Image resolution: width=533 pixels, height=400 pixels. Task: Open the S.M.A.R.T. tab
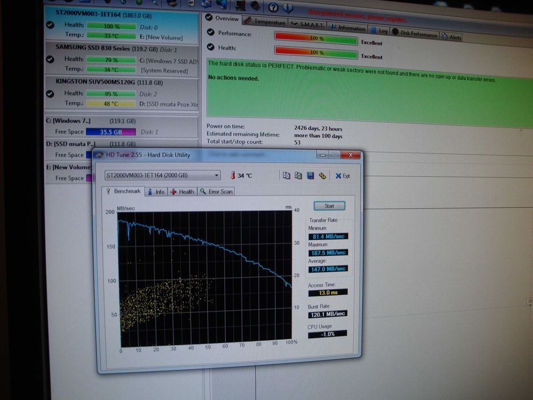307,25
